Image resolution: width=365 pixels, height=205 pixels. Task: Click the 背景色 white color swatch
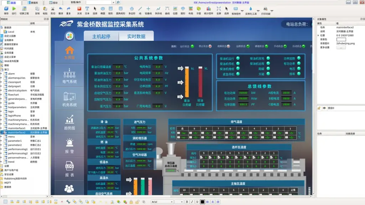pos(341,39)
